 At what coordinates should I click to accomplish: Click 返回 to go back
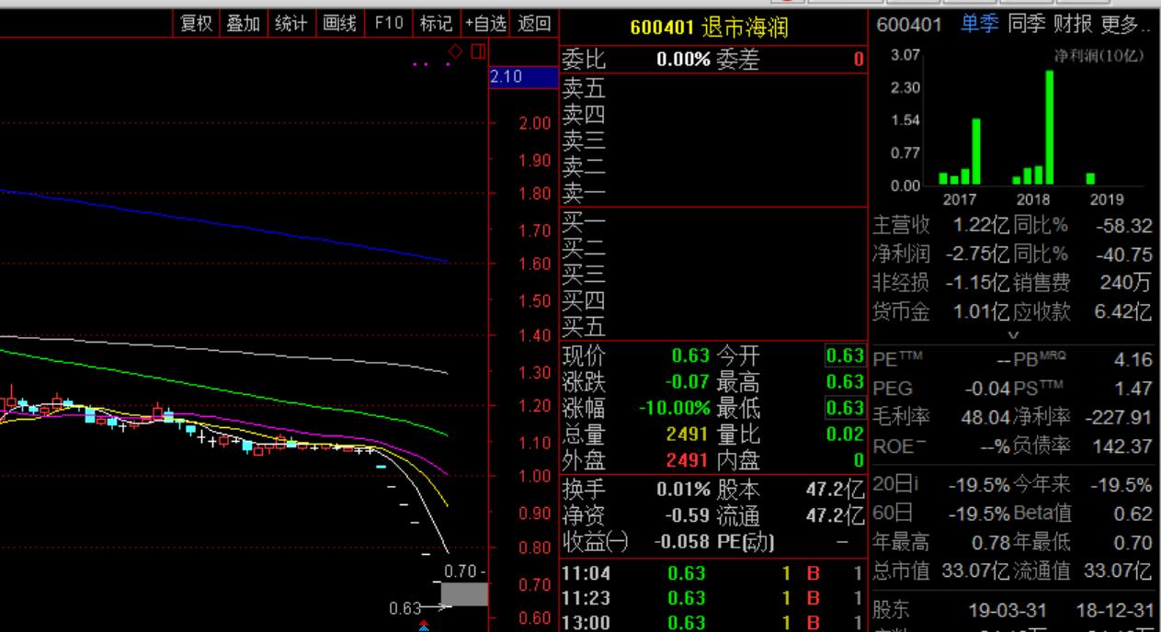[x=534, y=24]
